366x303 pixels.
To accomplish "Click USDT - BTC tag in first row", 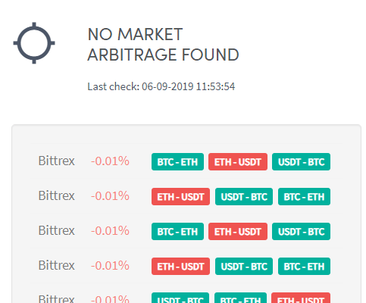I will point(301,161).
